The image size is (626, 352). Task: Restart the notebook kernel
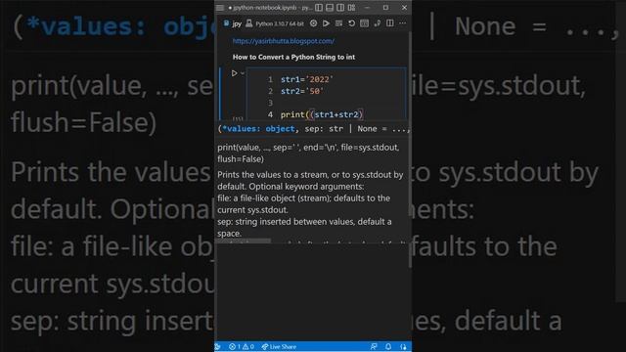tap(351, 23)
